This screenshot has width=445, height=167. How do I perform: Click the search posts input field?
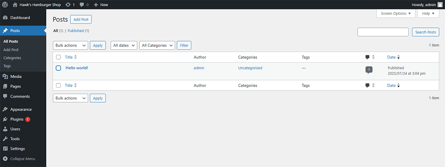coord(383,32)
